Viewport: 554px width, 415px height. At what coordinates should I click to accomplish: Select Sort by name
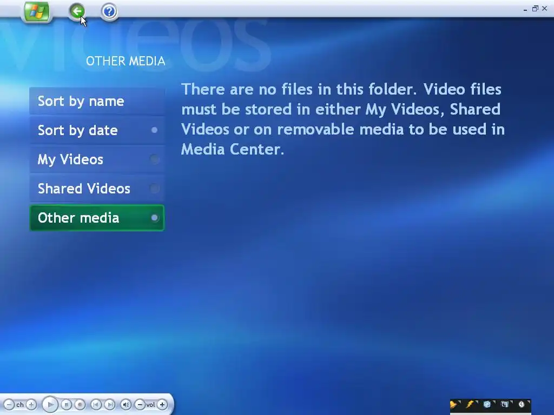pyautogui.click(x=97, y=101)
